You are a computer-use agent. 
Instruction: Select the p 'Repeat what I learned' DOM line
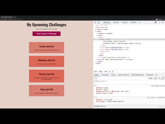[122, 43]
